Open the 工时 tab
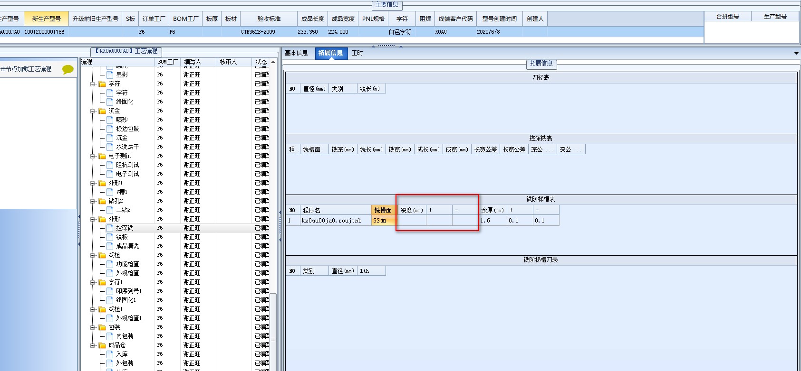Viewport: 801px width, 371px height. click(357, 53)
